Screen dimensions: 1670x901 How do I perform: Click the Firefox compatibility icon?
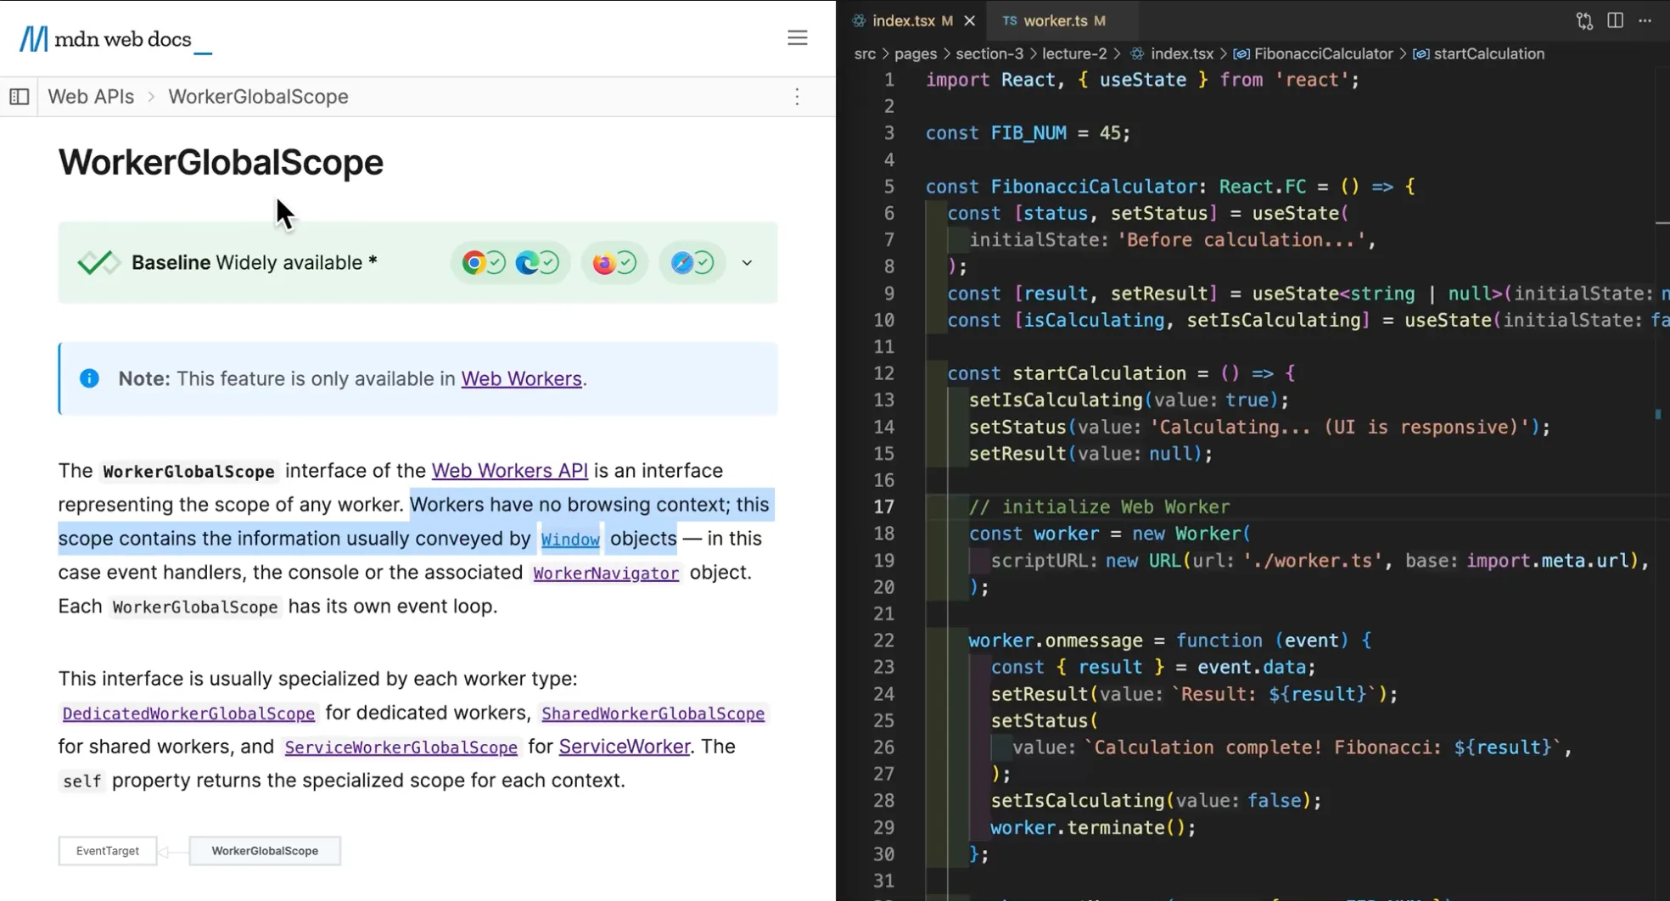[x=603, y=263]
